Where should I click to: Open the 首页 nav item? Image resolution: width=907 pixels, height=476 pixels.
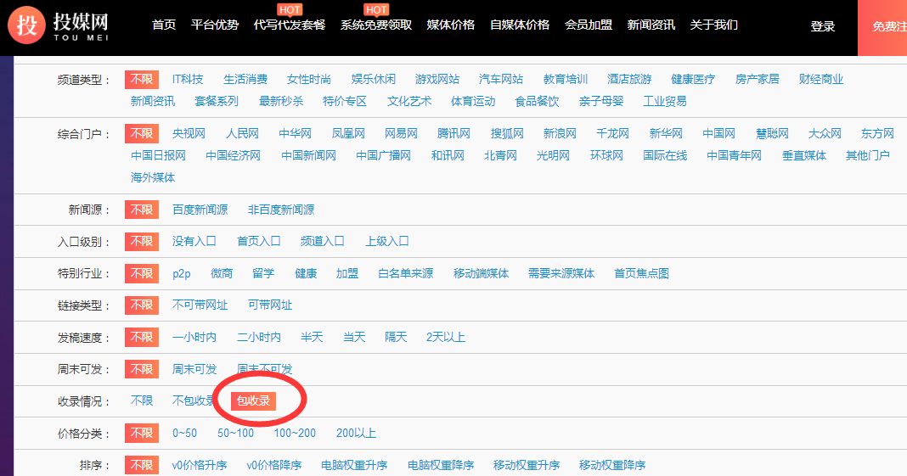pyautogui.click(x=164, y=25)
